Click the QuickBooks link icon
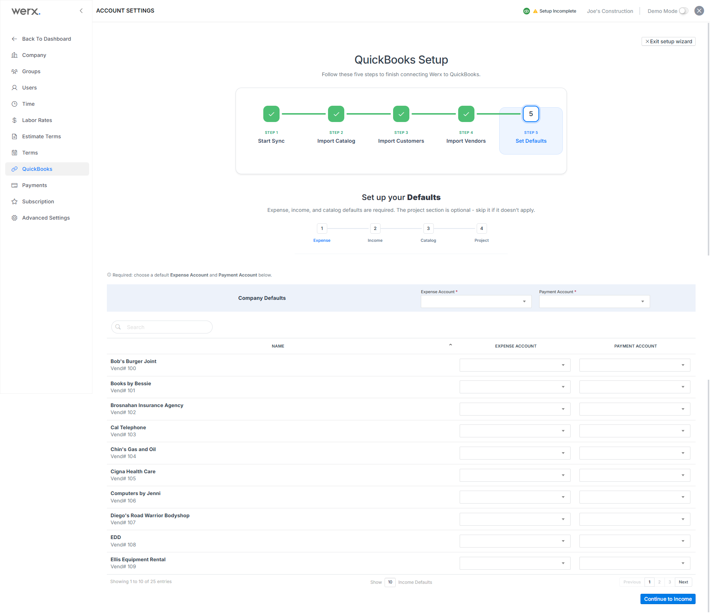710x613 pixels. click(14, 169)
